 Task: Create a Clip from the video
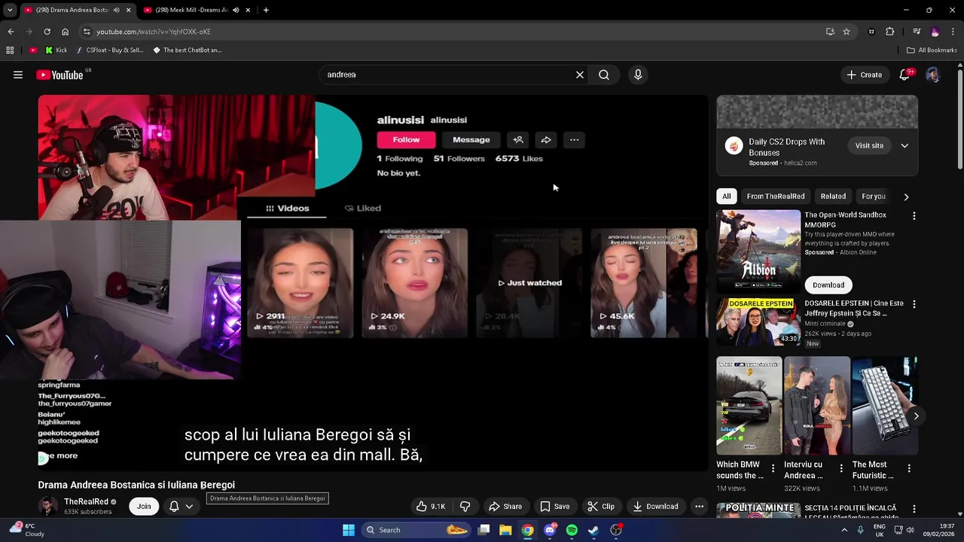[601, 507]
